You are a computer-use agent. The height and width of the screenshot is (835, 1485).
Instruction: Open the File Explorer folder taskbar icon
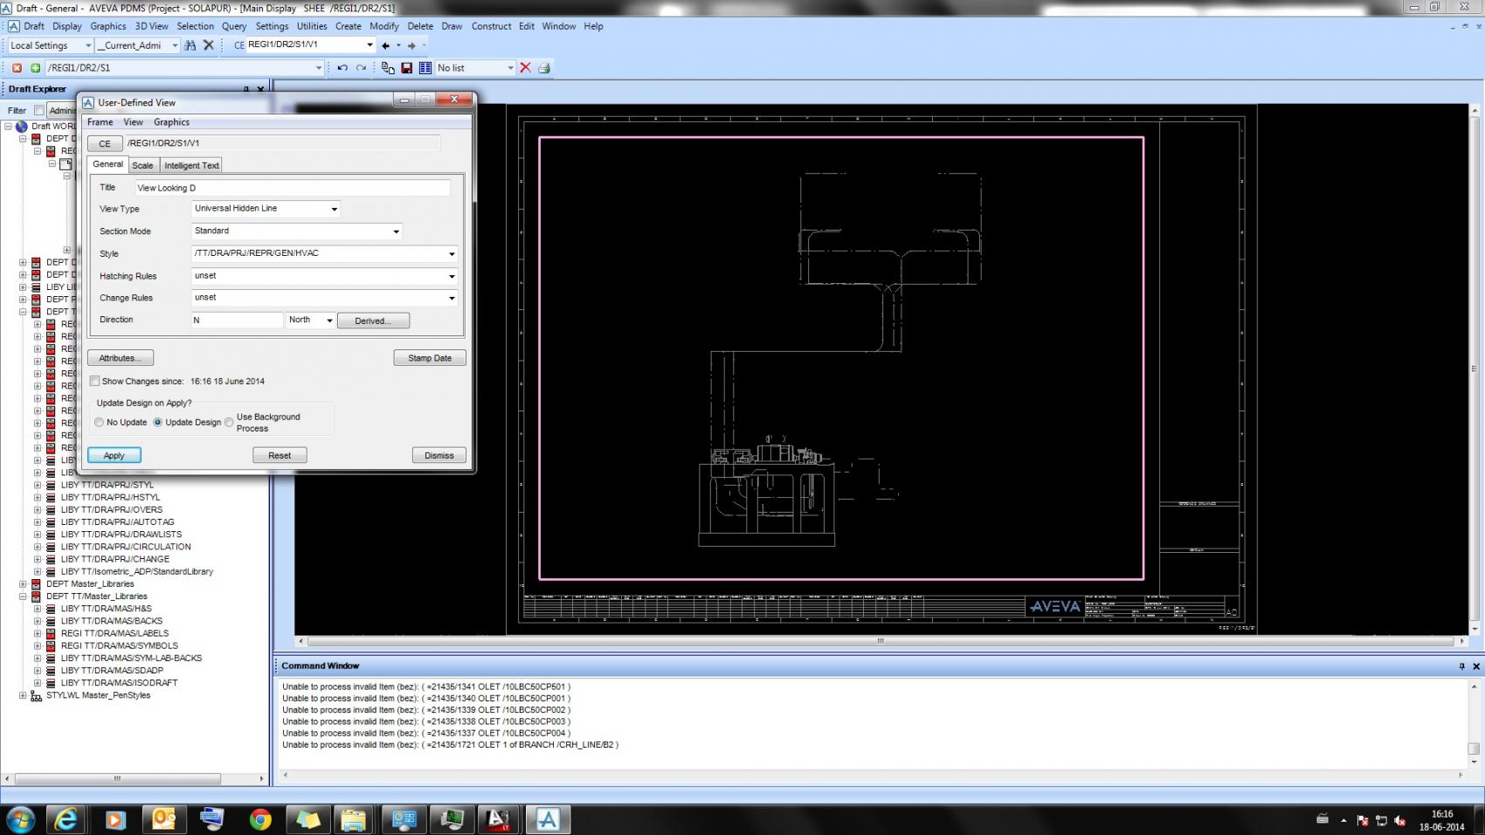[x=355, y=819]
